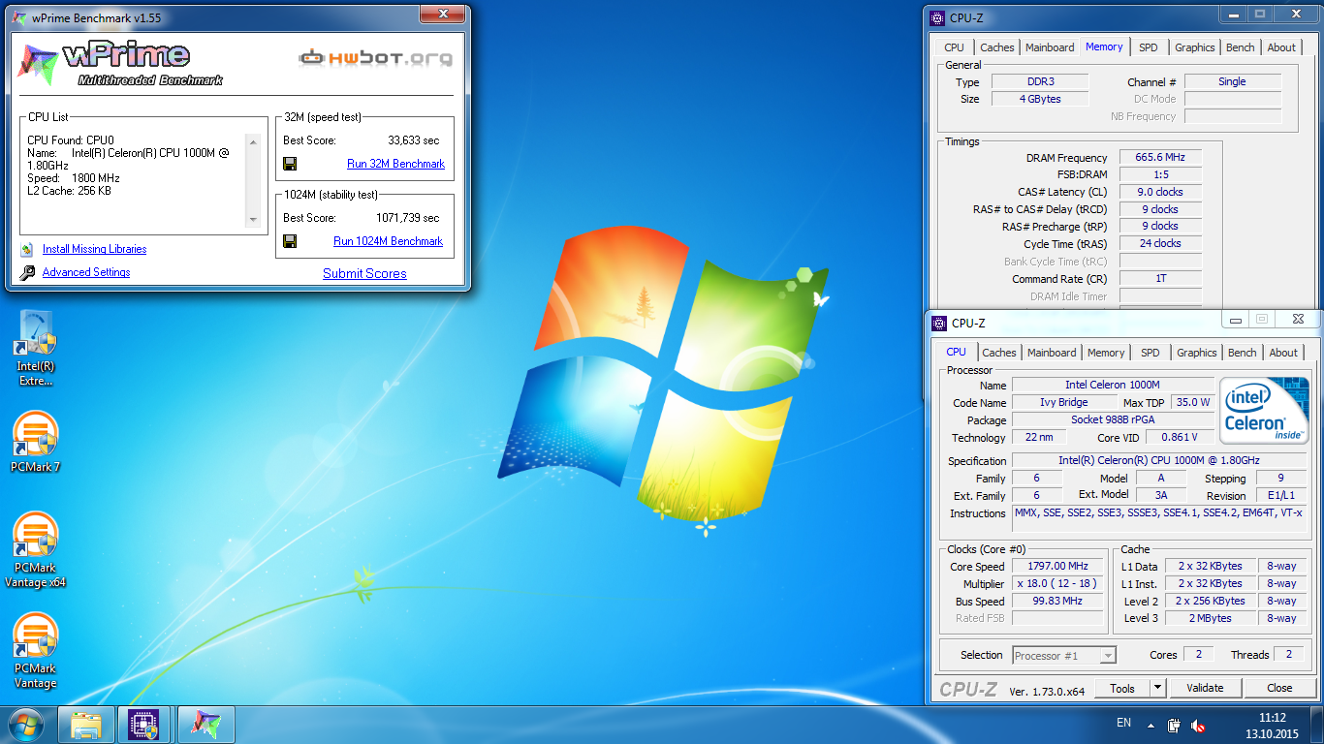Select Graphics tab in front CPU-Z window
This screenshot has height=744, width=1324.
[x=1197, y=353]
